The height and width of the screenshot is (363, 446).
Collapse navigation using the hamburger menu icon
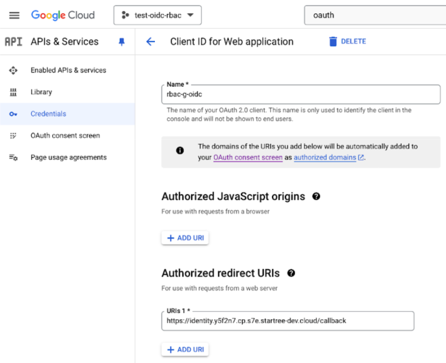tap(14, 15)
